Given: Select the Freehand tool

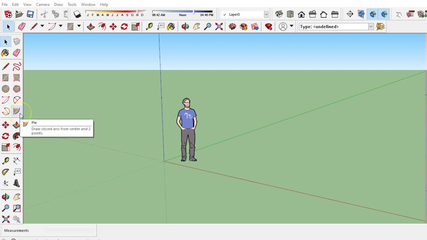Looking at the screenshot, I should pyautogui.click(x=17, y=67).
